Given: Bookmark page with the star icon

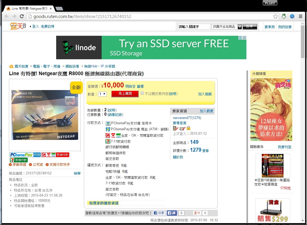Looking at the screenshot, I should 275,16.
